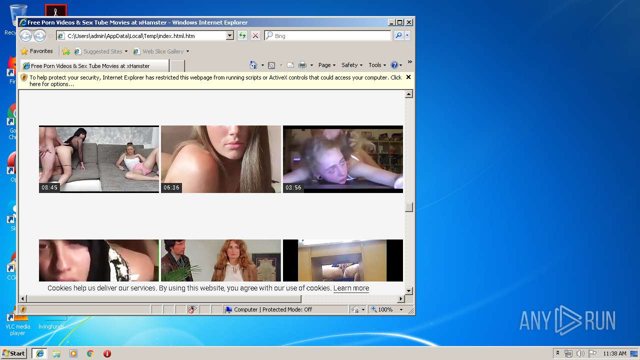
Task: Run search with the magnifier button
Action: click(398, 35)
